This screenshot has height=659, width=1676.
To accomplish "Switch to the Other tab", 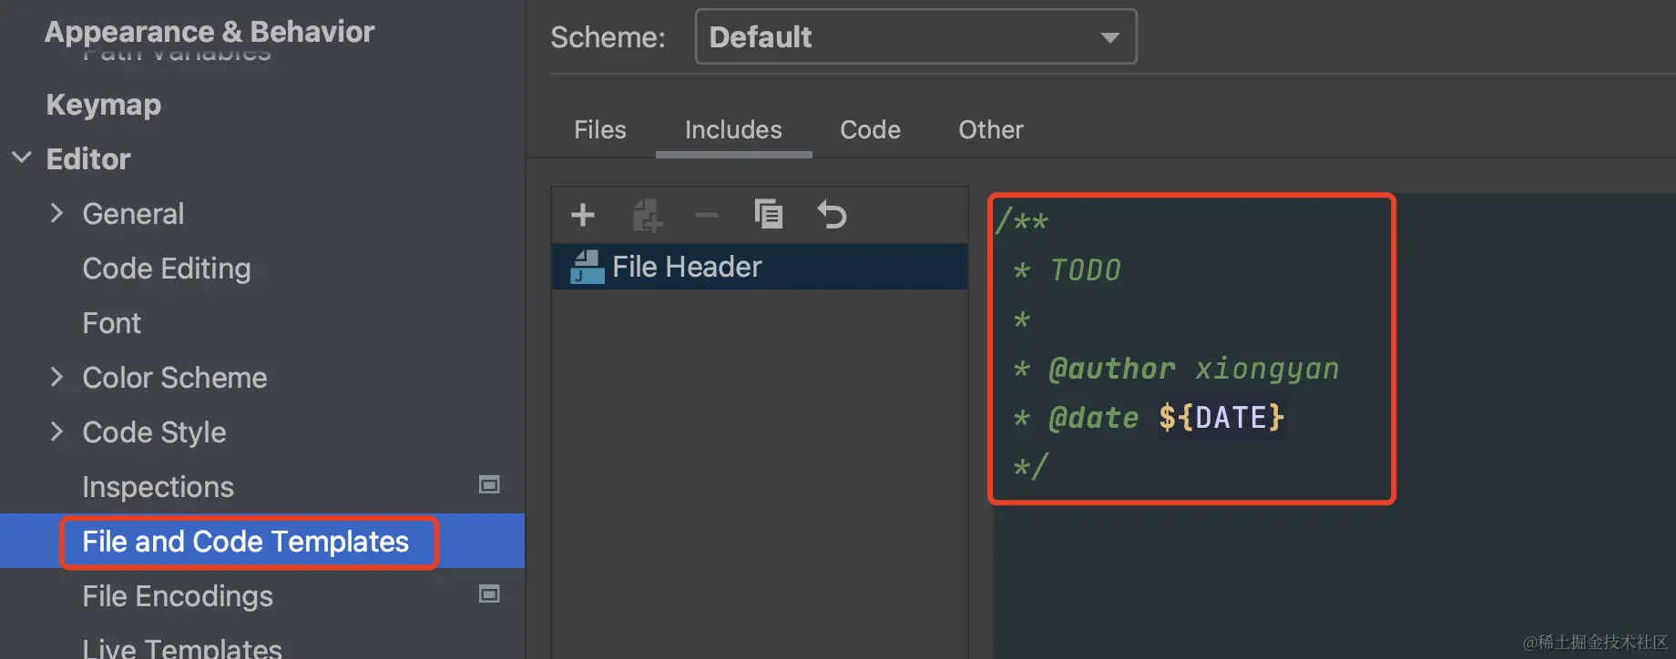I will tap(991, 130).
